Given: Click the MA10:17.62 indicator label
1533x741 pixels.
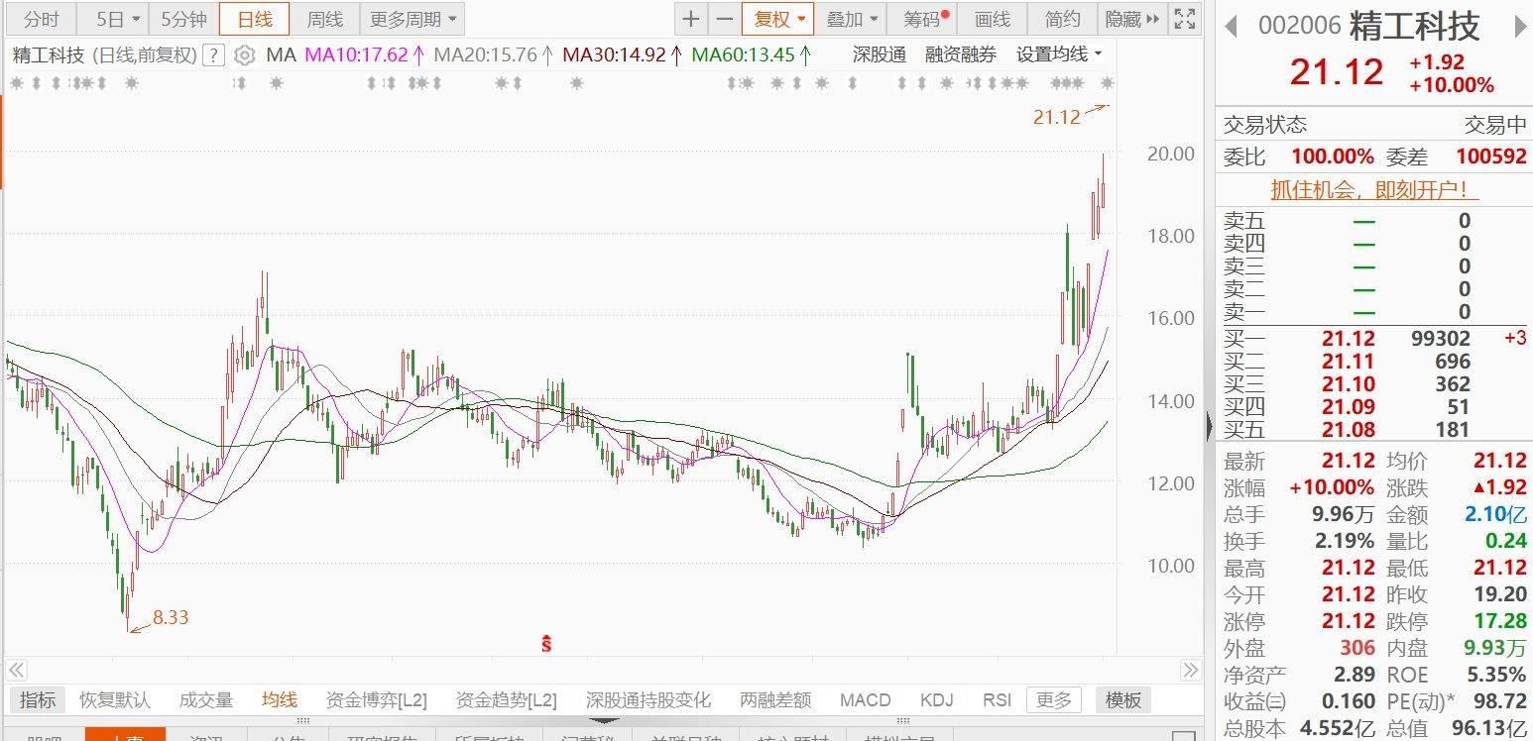Looking at the screenshot, I should (x=365, y=55).
